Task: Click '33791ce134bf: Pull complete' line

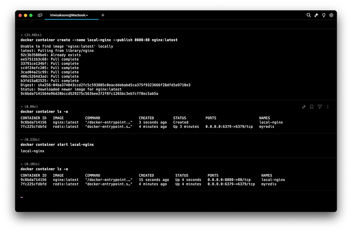Action: pyautogui.click(x=50, y=63)
